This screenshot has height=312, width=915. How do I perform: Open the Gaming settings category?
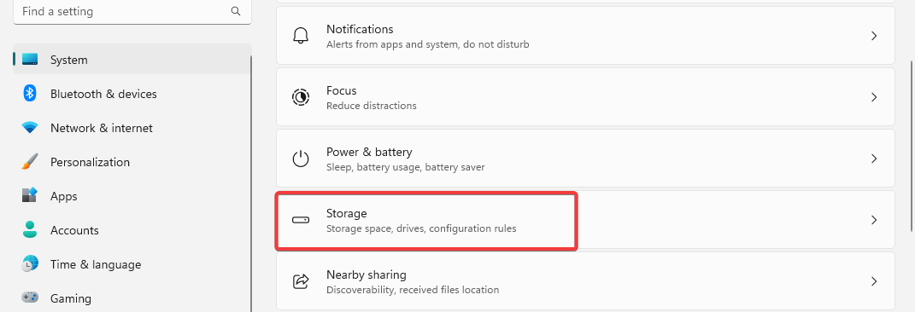(x=132, y=298)
